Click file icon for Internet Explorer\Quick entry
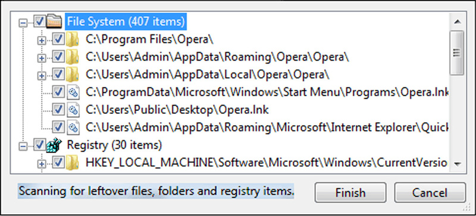Viewport: 476px width, 216px height. click(x=73, y=127)
